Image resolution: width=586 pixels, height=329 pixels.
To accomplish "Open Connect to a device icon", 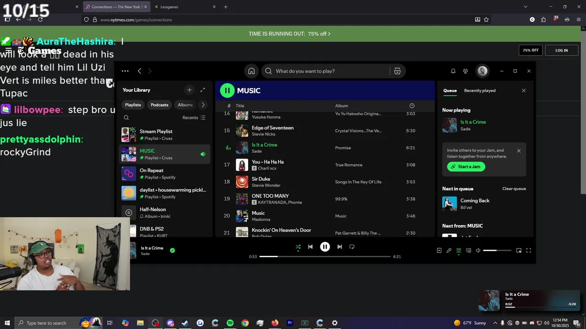I will click(468, 250).
